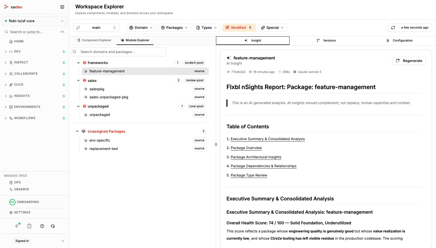This screenshot has height=248, width=436.
Task: Focus the Search or jump to field
Action: click(34, 32)
